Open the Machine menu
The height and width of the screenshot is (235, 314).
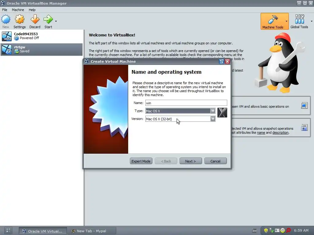(x=18, y=10)
